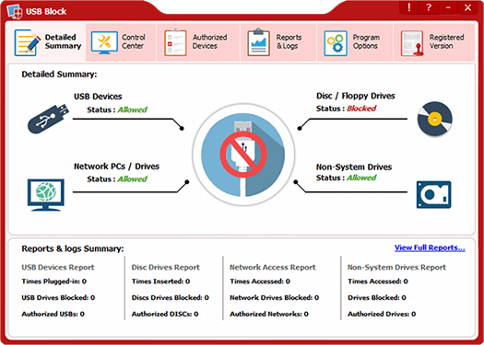Click the network monitor globe icon
The width and height of the screenshot is (484, 345).
coord(46,195)
